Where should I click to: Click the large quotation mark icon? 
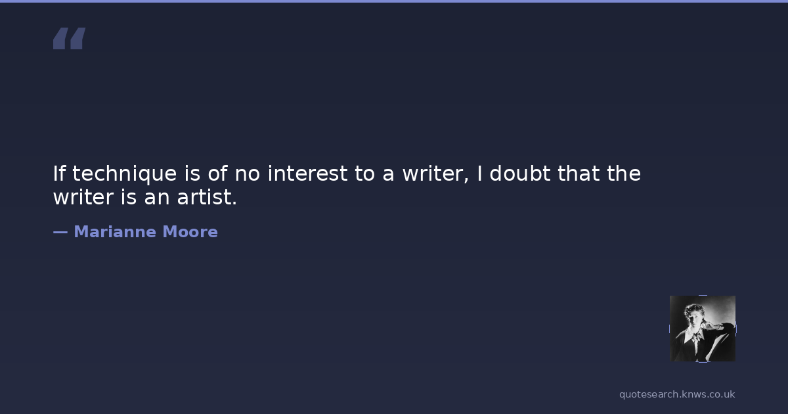[69, 39]
